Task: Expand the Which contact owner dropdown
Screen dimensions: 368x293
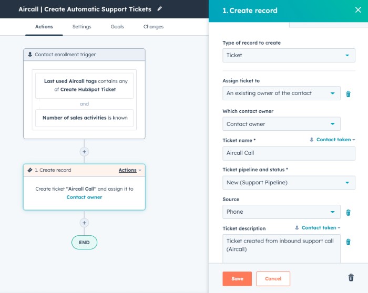Action: [281, 124]
